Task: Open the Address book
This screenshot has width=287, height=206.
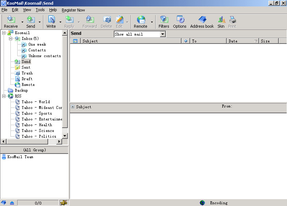Action: (202, 22)
